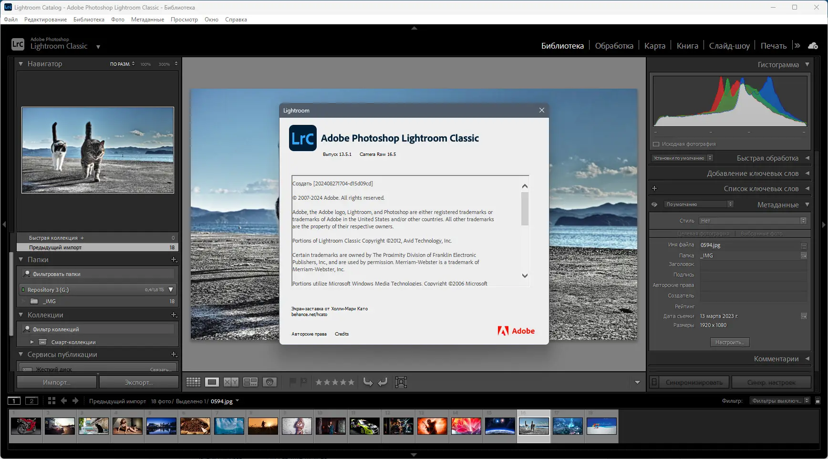
Task: Add keyword with plus icon
Action: pyautogui.click(x=654, y=189)
